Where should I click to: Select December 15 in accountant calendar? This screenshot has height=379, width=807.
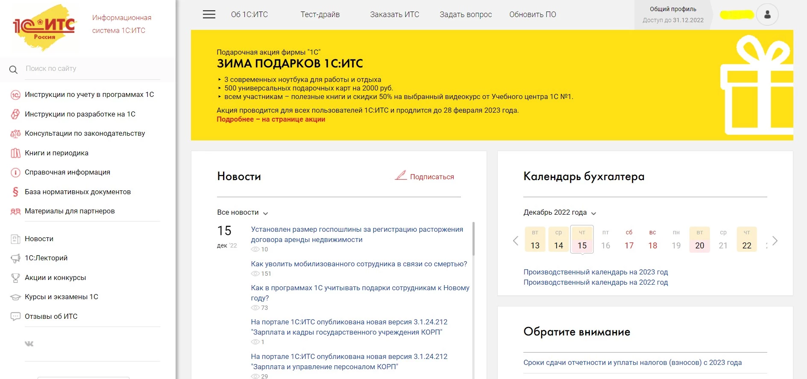click(x=582, y=239)
